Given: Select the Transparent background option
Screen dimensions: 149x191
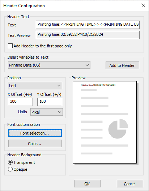Looking at the screenshot, I should [x=10, y=162].
